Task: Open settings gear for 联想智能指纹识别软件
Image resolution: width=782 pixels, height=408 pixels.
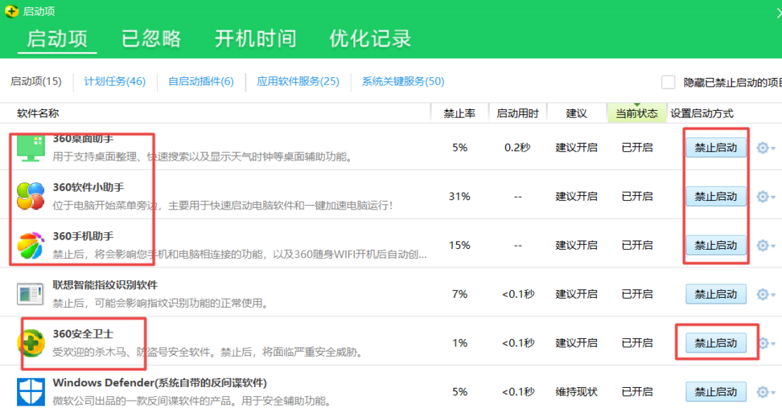Action: click(x=766, y=295)
